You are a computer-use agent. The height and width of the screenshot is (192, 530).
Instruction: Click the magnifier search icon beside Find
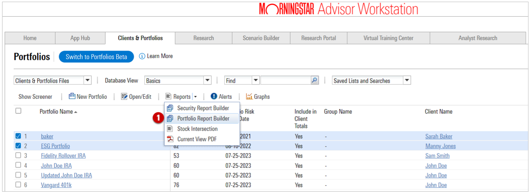pyautogui.click(x=314, y=80)
